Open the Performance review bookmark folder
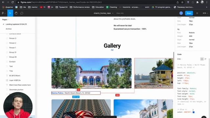 point(80,7)
